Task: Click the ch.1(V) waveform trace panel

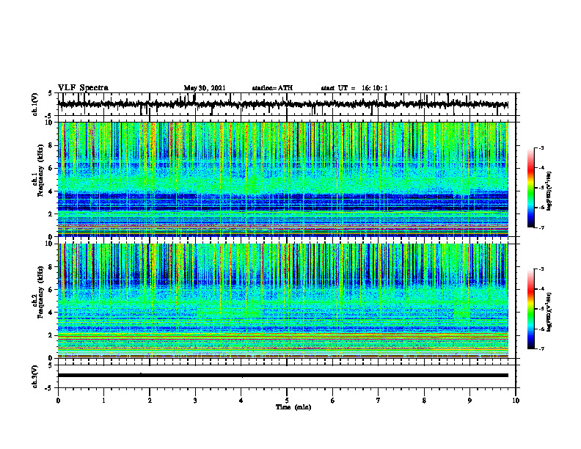Action: [287, 104]
